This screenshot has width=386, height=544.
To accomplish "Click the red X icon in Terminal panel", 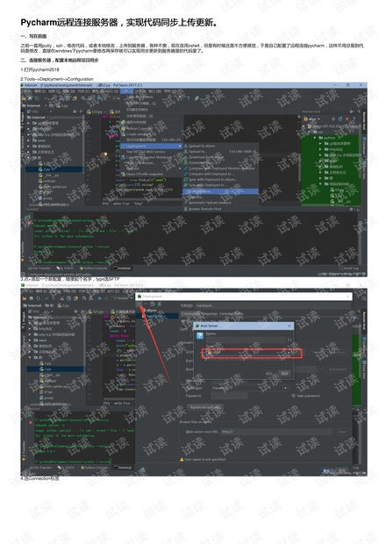I will tap(30, 222).
